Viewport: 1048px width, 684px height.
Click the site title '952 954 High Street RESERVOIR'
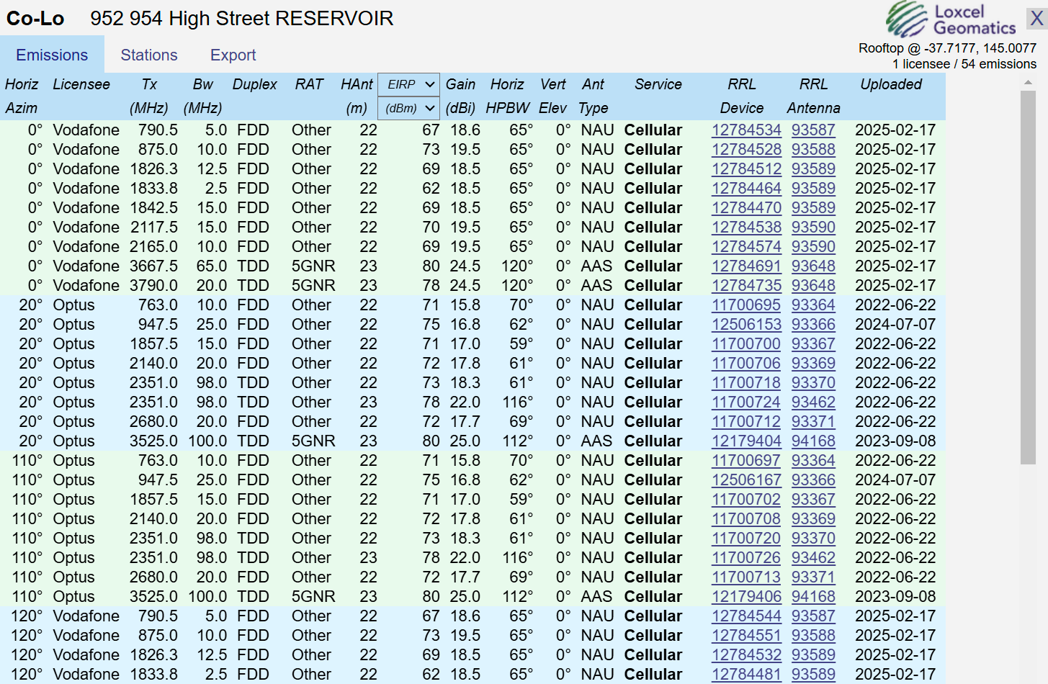242,18
